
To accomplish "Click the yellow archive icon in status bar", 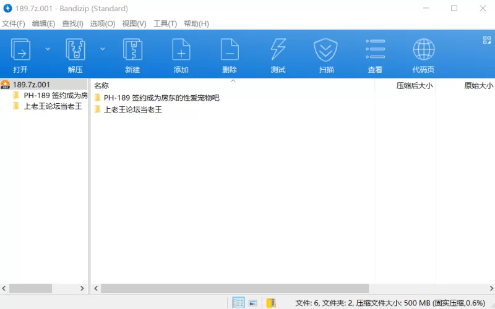I will [271, 303].
